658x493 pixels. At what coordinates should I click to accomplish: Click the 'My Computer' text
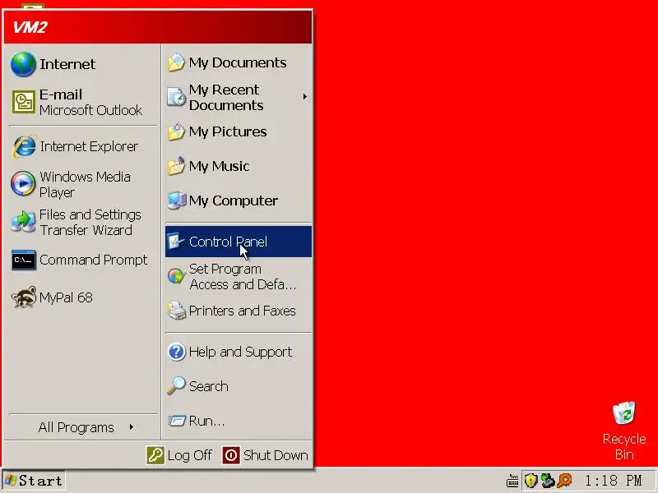[234, 200]
